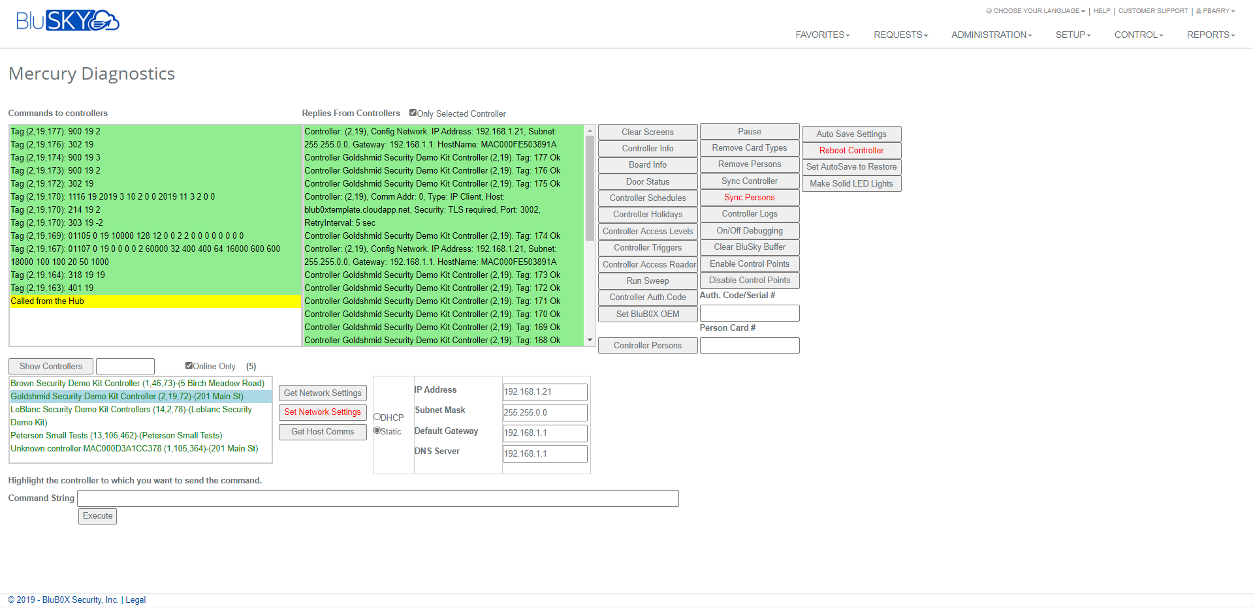
Task: Click the user icon beside PBARRY
Action: pos(1198,10)
